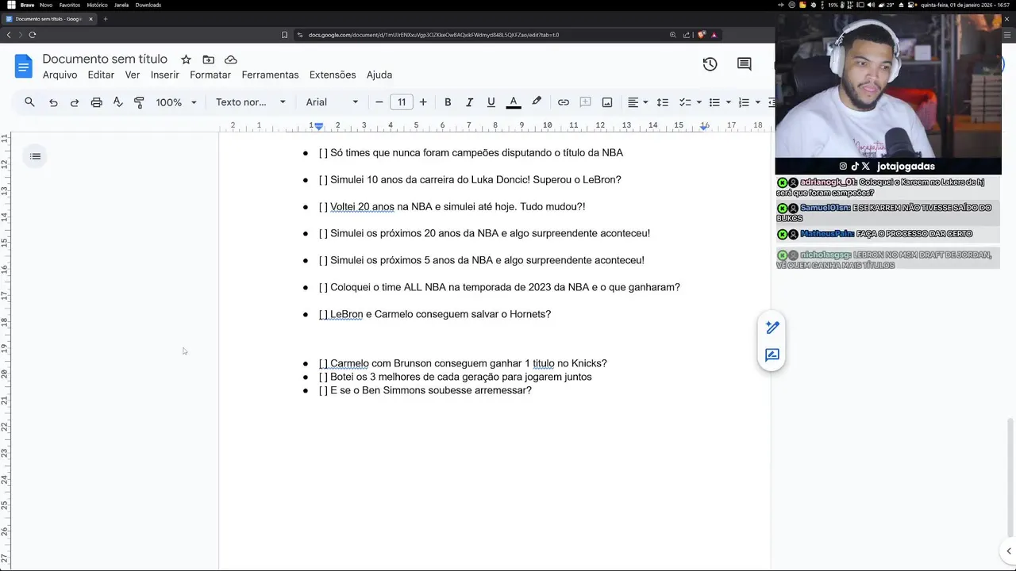Expand numbered list options arrow
Screen dimensions: 1016x571
[x=757, y=102]
